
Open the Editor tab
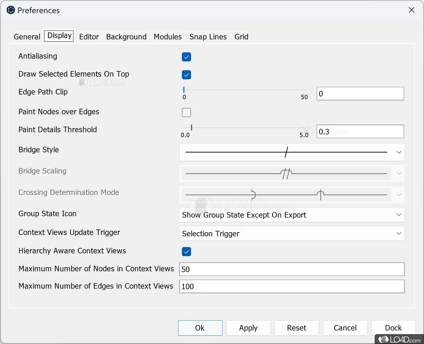(89, 37)
